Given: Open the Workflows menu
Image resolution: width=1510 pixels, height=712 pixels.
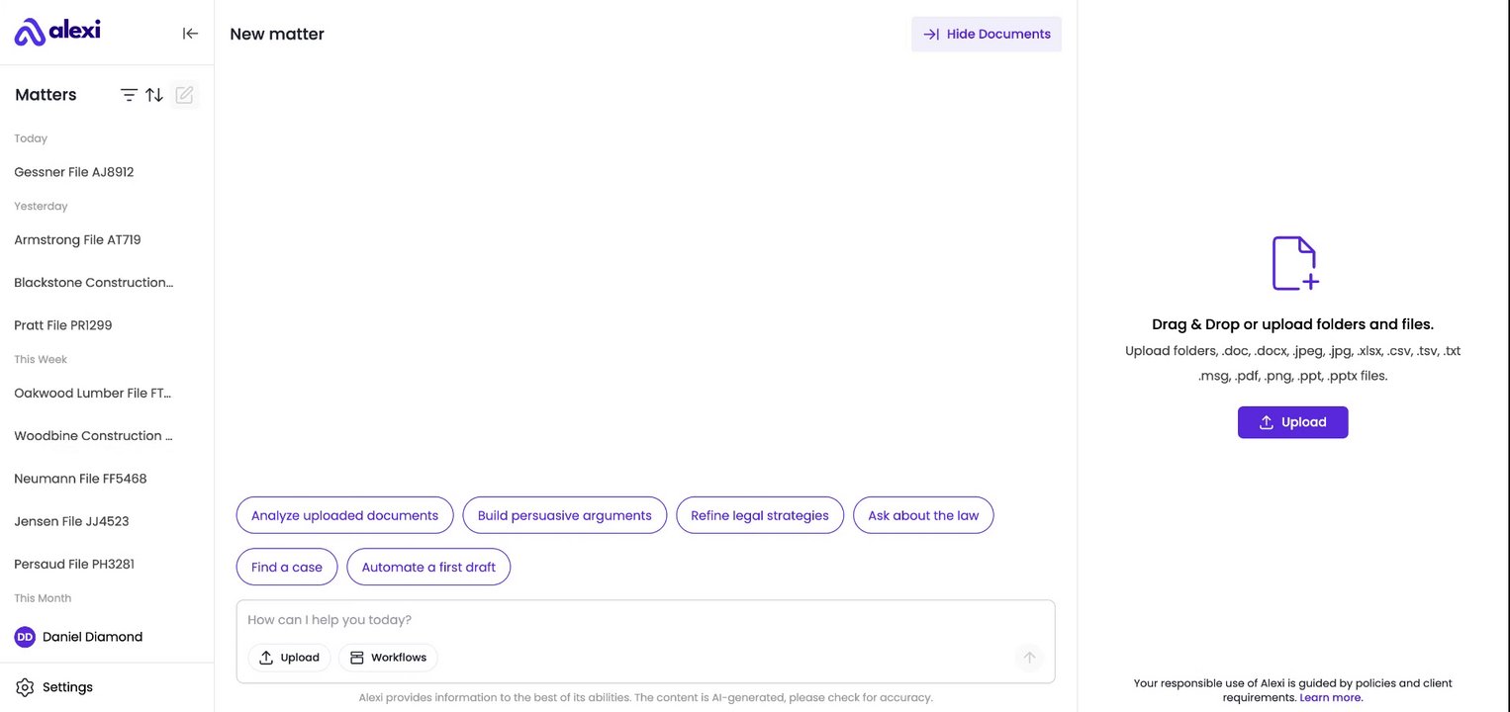Looking at the screenshot, I should tap(388, 658).
